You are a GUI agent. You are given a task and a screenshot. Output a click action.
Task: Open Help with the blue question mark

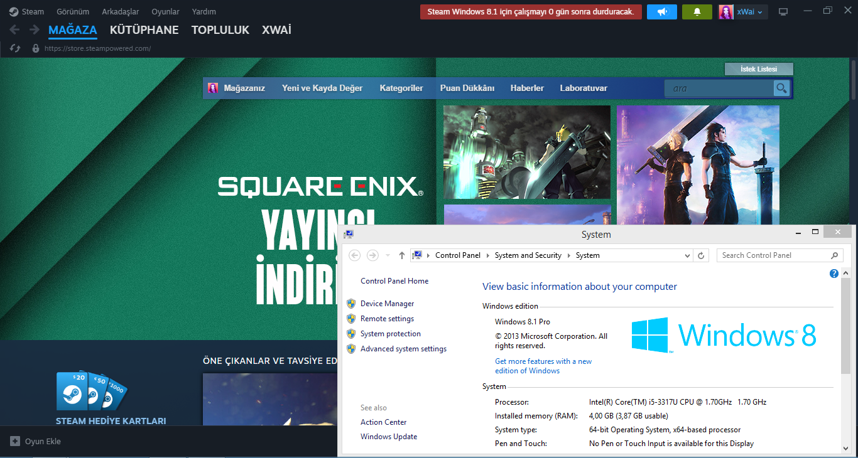coord(834,274)
